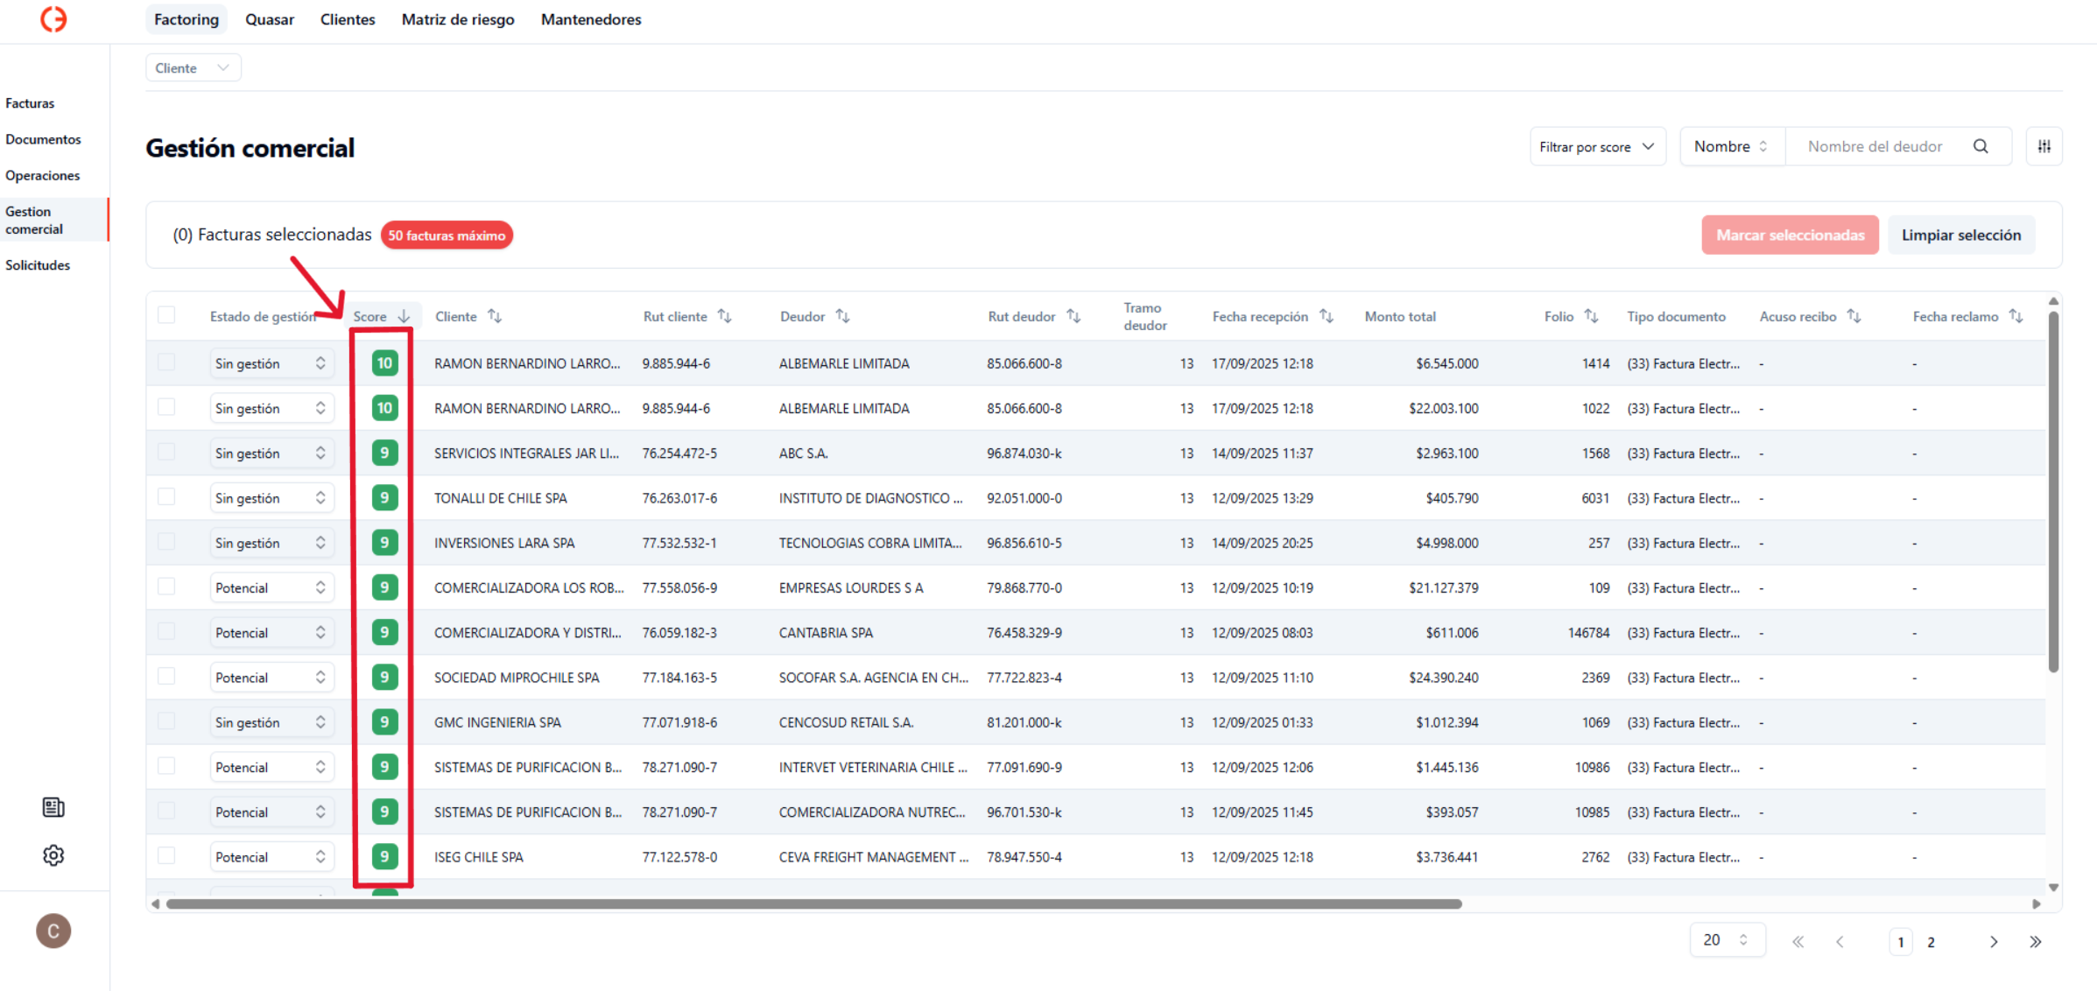
Task: Expand the Filtrar por score dropdown
Action: click(1597, 147)
